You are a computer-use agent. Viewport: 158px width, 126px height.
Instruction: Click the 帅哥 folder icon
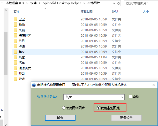point(16,74)
